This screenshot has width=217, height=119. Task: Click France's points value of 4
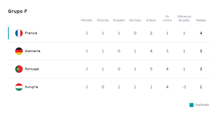click(x=201, y=33)
